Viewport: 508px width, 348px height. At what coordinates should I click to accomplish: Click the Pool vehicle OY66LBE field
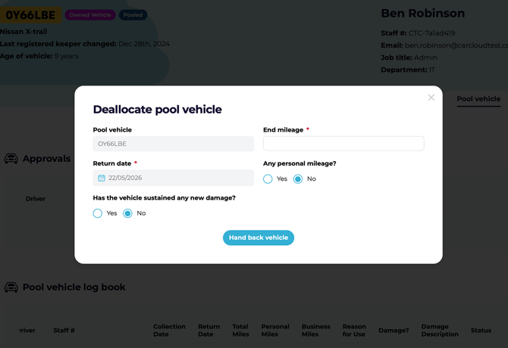coord(174,144)
